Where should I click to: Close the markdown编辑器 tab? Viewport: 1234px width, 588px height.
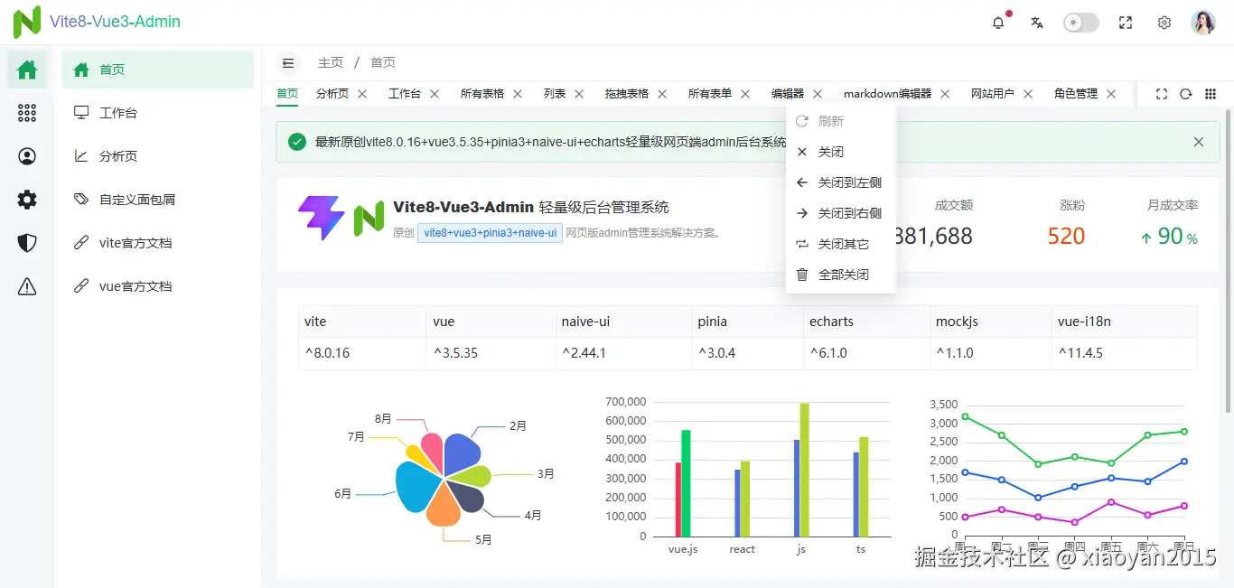pyautogui.click(x=945, y=93)
